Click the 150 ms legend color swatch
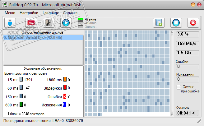Image resolution: width=204 pixels, height=126 pixels. tap(21, 96)
